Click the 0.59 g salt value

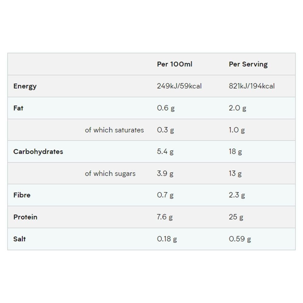[x=240, y=239]
